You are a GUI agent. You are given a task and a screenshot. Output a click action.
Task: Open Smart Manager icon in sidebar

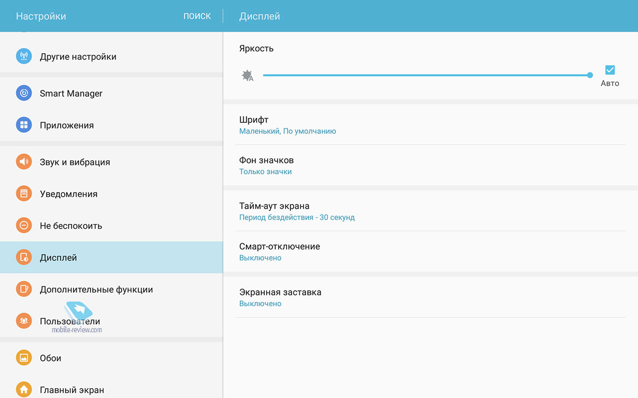[23, 94]
